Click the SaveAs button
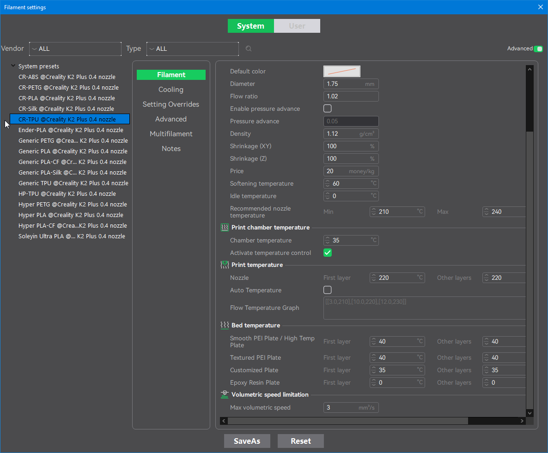 coord(247,441)
